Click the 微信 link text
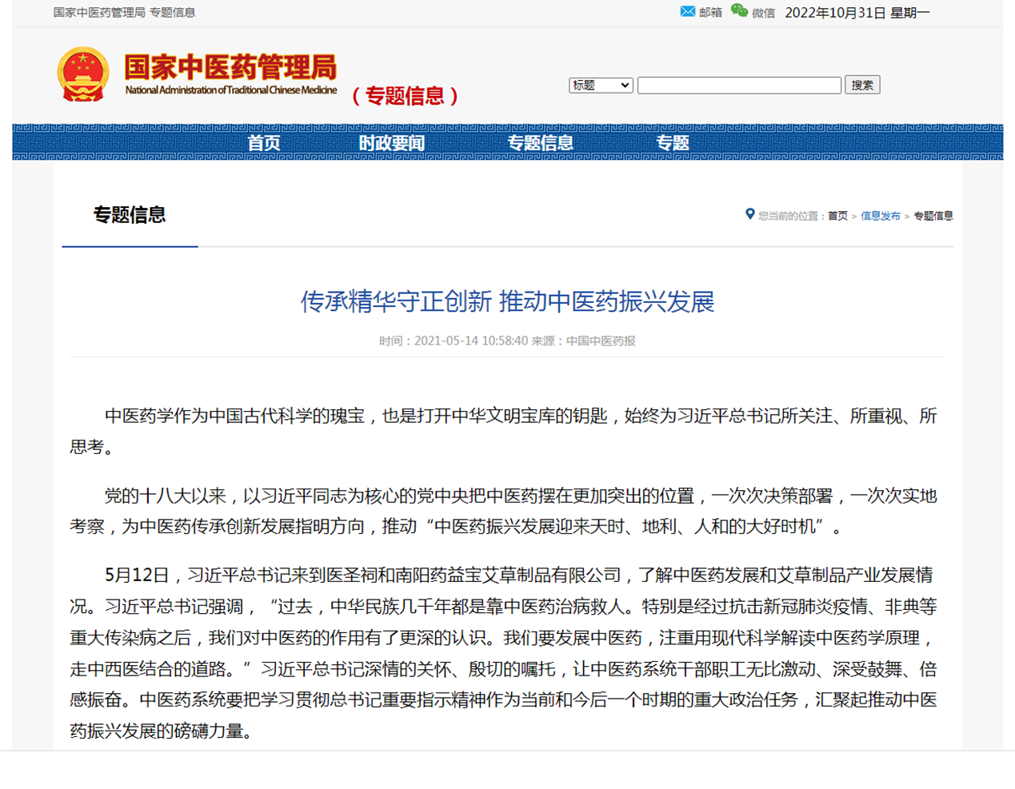 763,13
